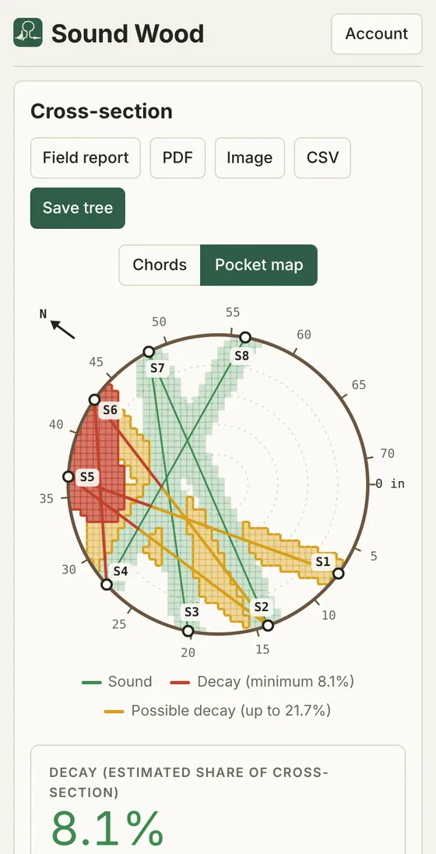The height and width of the screenshot is (854, 436).
Task: Click sensor point S4 on the perimeter
Action: tap(107, 585)
